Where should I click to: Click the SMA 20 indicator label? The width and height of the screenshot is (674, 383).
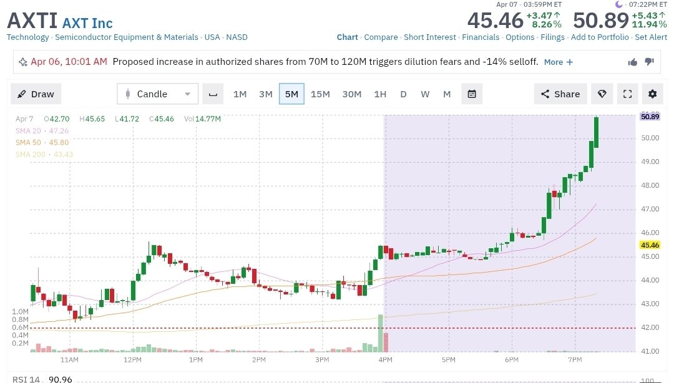[x=42, y=130]
